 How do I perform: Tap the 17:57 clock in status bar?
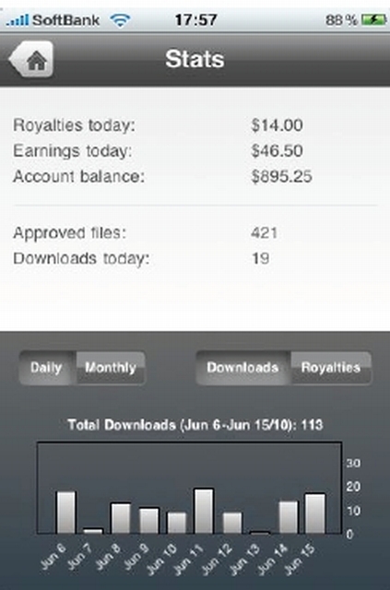click(x=195, y=19)
